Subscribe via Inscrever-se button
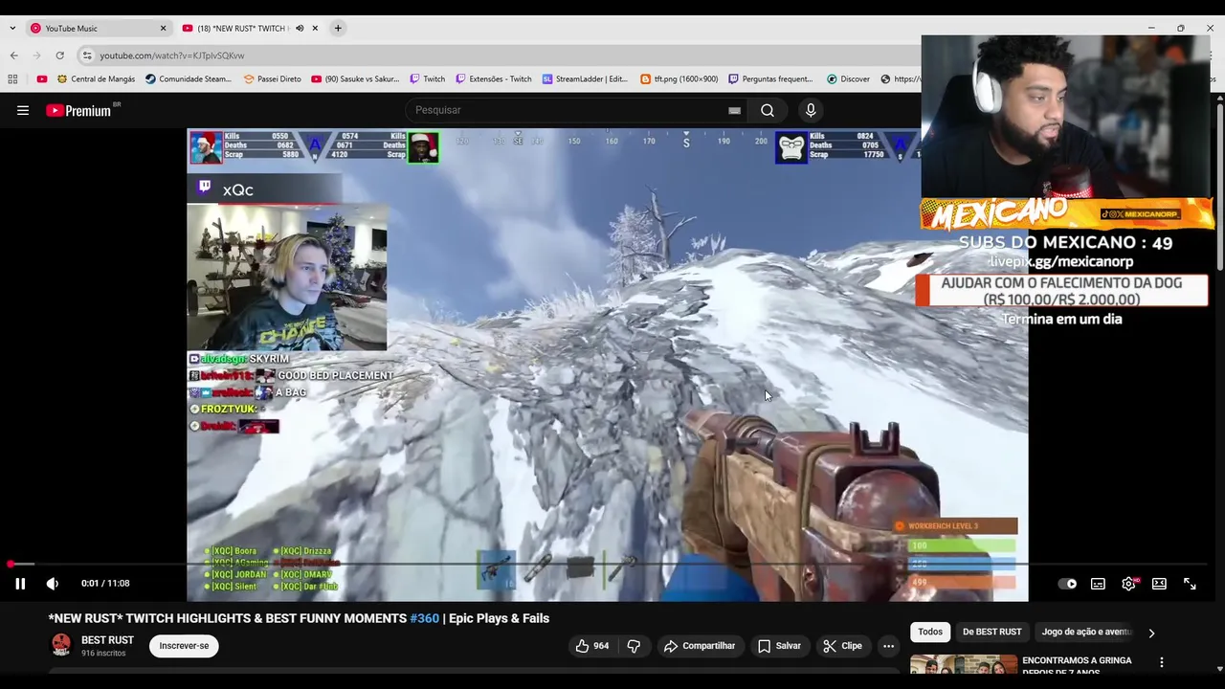 pos(184,646)
